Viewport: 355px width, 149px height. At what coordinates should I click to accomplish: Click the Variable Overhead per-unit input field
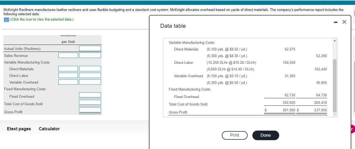(x=68, y=82)
